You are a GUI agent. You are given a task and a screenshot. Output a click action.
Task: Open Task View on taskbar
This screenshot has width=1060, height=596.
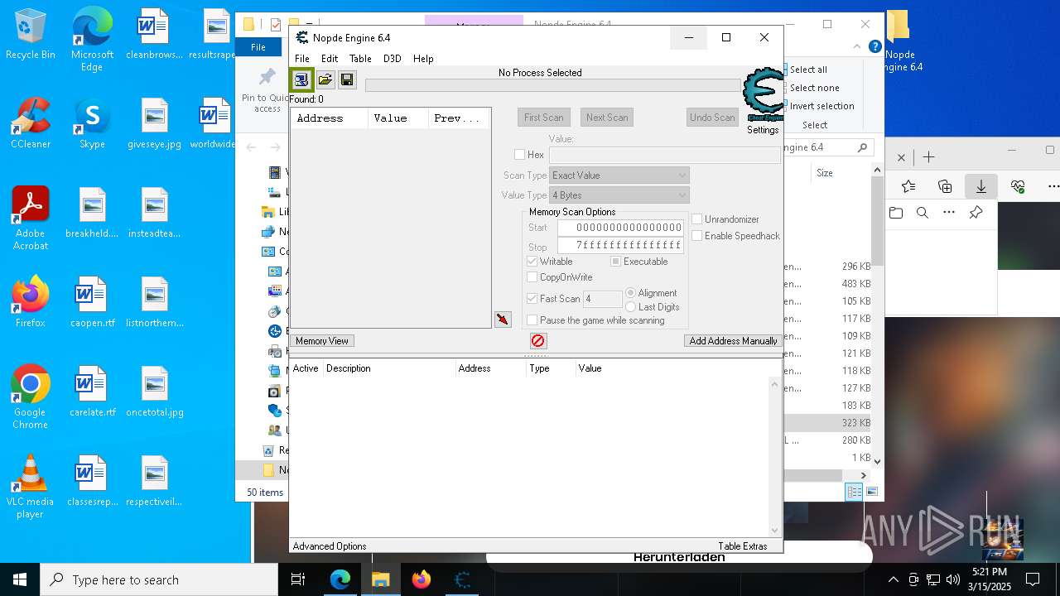click(x=298, y=579)
